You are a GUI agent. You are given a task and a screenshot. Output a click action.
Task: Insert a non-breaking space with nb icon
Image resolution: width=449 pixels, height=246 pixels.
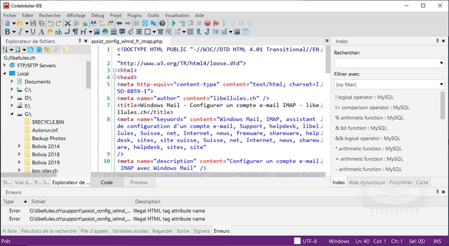pyautogui.click(x=58, y=32)
